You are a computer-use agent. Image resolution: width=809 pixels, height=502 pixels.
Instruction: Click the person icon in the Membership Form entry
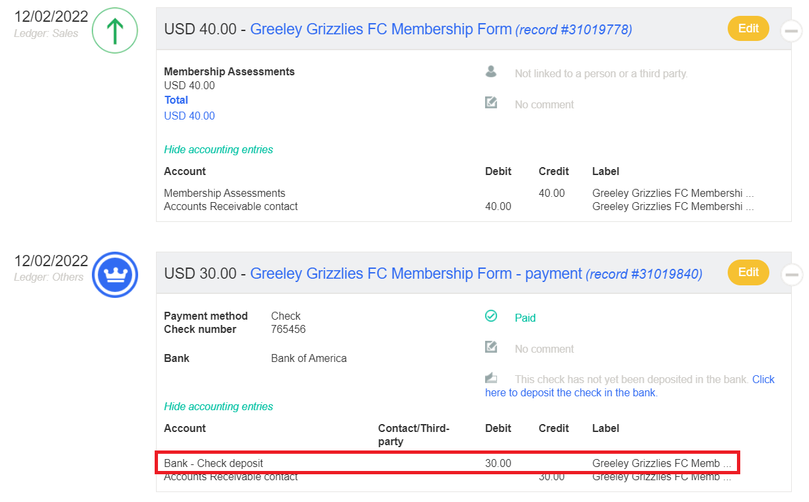(491, 71)
